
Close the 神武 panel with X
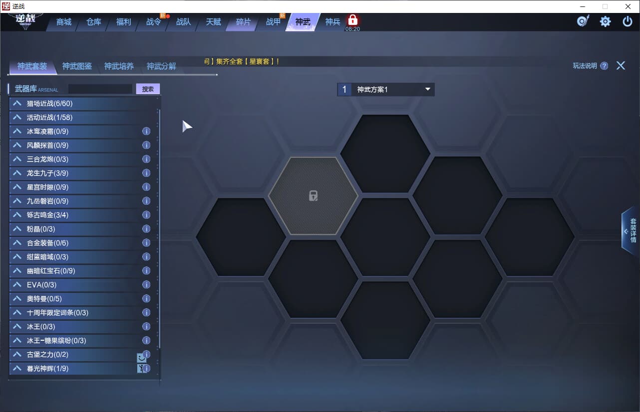click(x=621, y=66)
